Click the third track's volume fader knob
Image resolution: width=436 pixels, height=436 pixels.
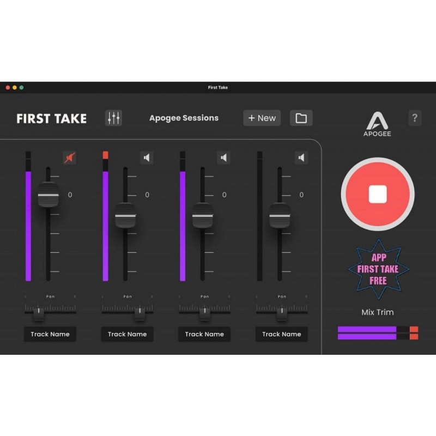[203, 215]
